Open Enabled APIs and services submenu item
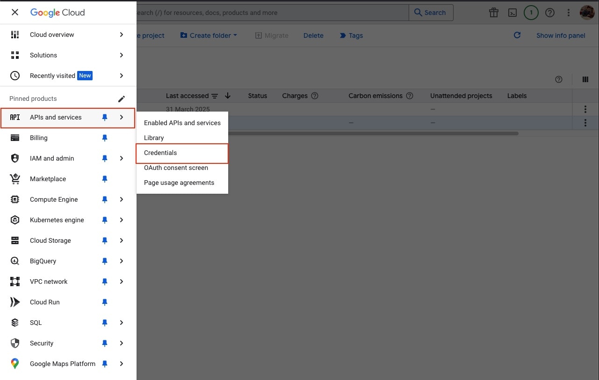 (x=182, y=123)
